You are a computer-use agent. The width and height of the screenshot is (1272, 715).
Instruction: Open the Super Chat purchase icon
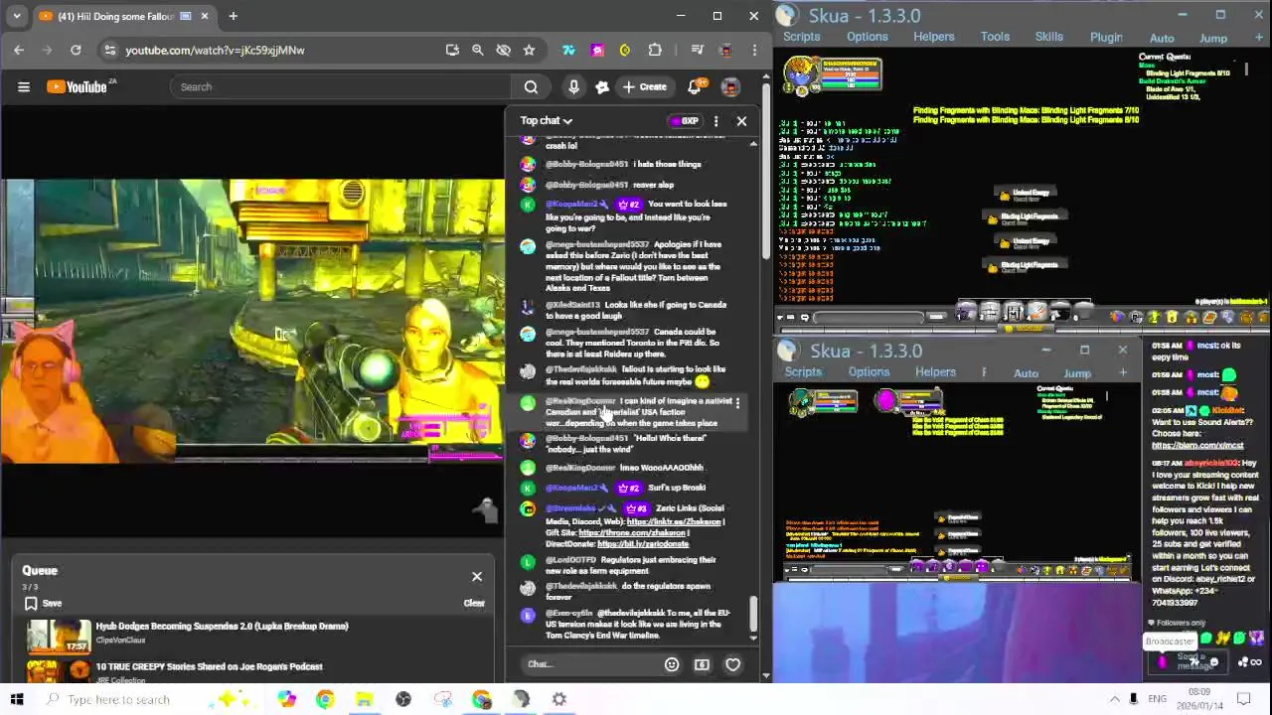pyautogui.click(x=702, y=664)
